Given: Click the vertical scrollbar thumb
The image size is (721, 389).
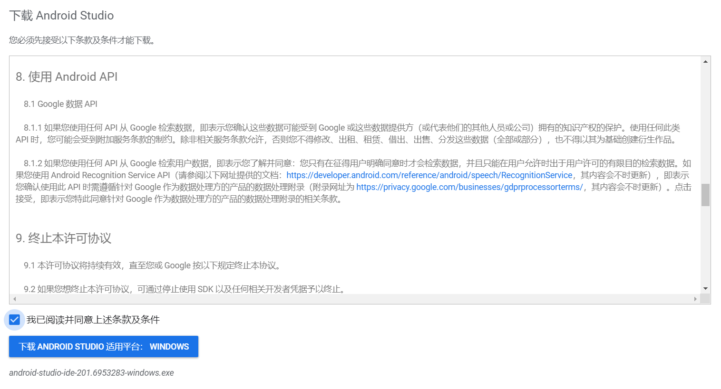Looking at the screenshot, I should 705,195.
